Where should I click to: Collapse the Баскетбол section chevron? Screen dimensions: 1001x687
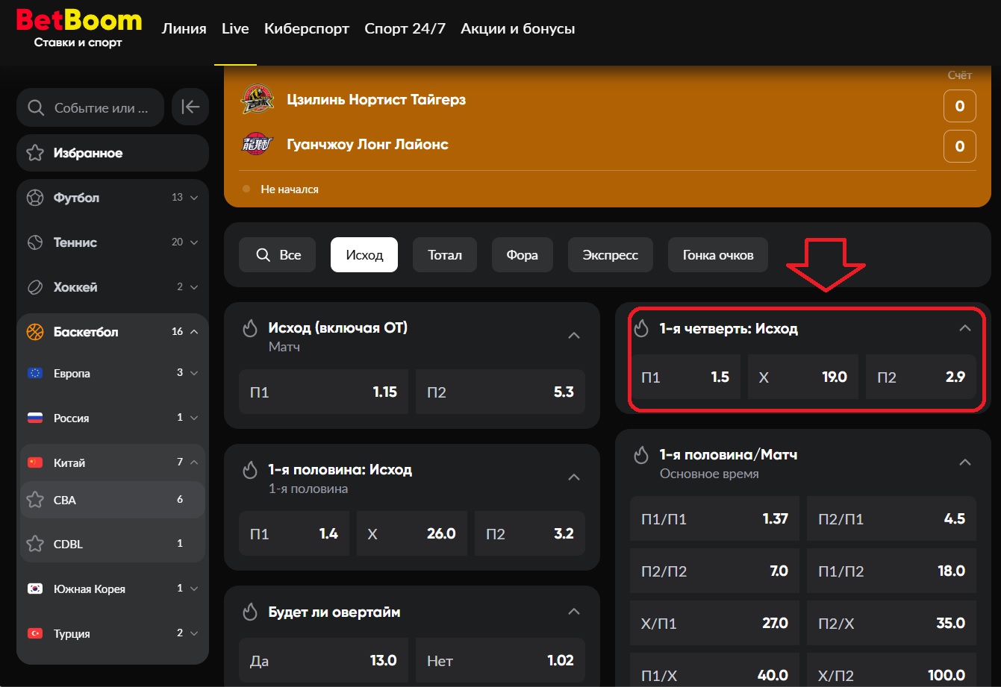tap(194, 332)
